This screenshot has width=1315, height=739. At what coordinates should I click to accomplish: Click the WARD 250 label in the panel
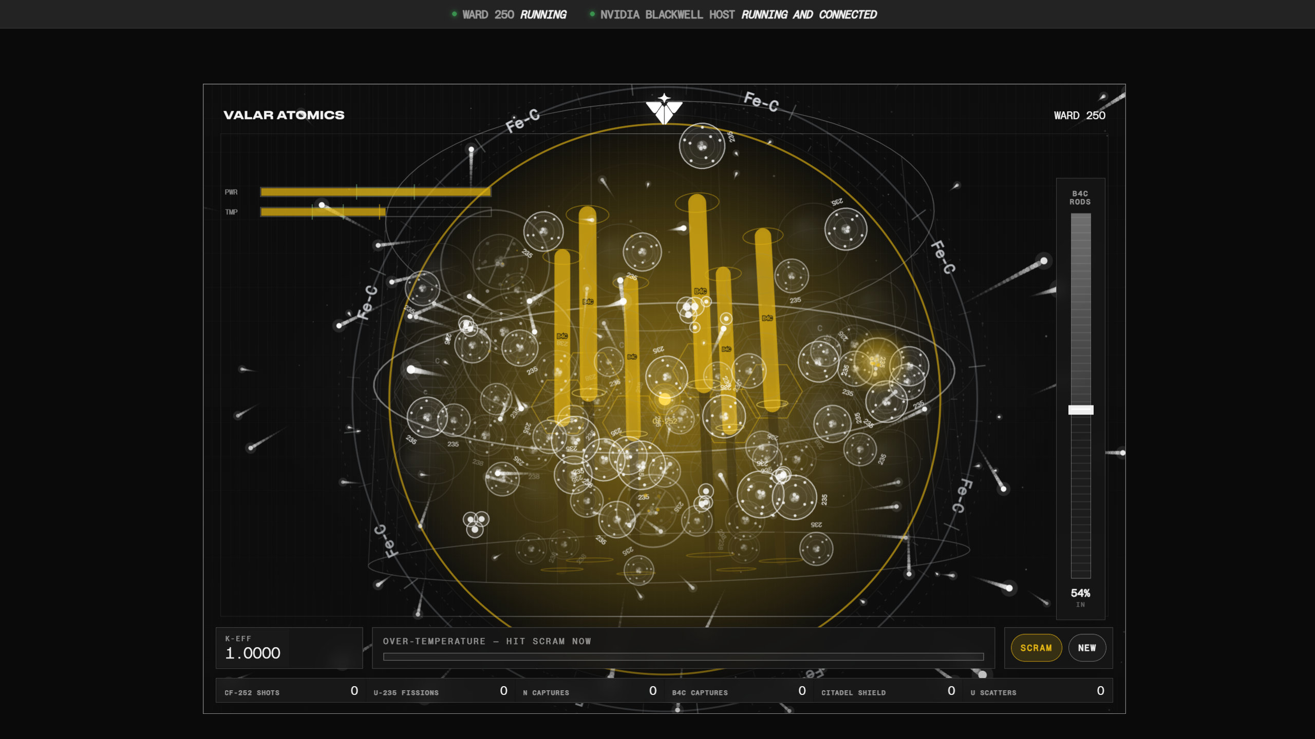[x=1079, y=115]
